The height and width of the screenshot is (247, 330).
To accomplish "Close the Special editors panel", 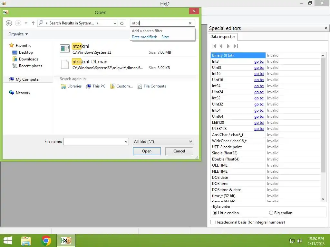I will pos(326,28).
